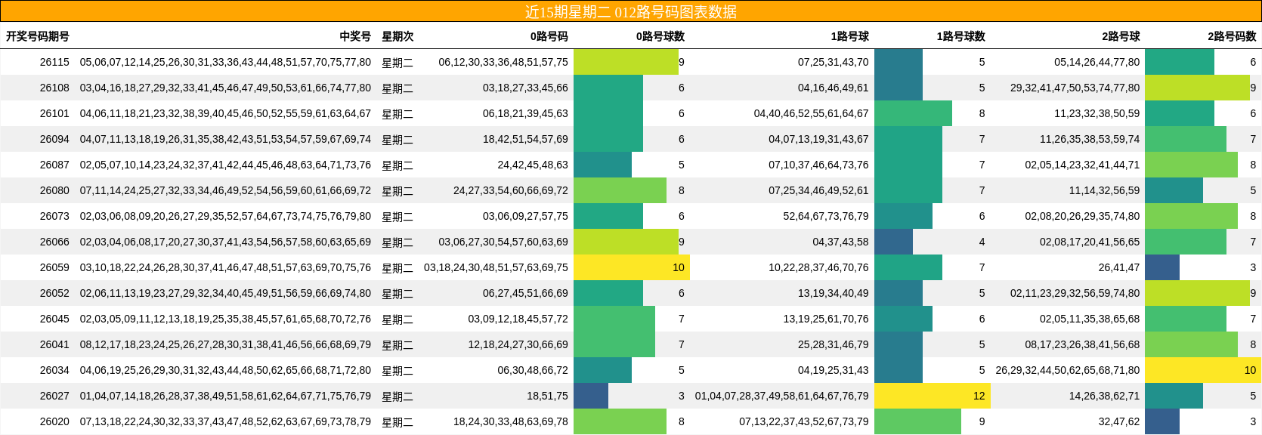This screenshot has height=435, width=1262.
Task: Click the 1路号球数 column header
Action: point(961,36)
